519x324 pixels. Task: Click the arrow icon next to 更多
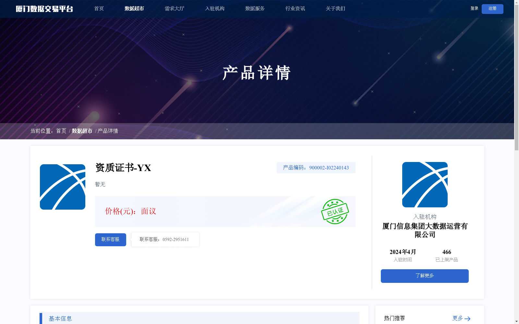[x=467, y=319]
